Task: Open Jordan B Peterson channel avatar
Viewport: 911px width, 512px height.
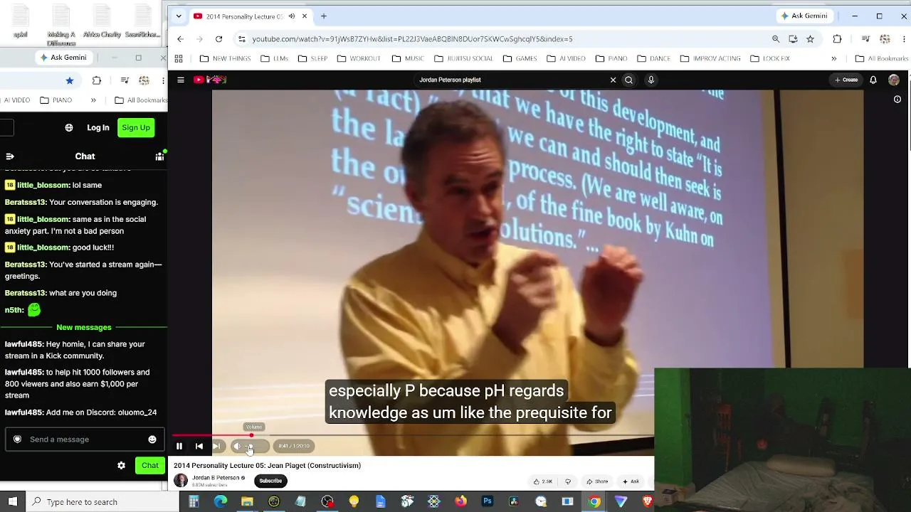Action: 181,481
